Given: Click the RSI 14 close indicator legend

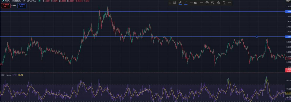Looking at the screenshot, I should pos(6,75).
